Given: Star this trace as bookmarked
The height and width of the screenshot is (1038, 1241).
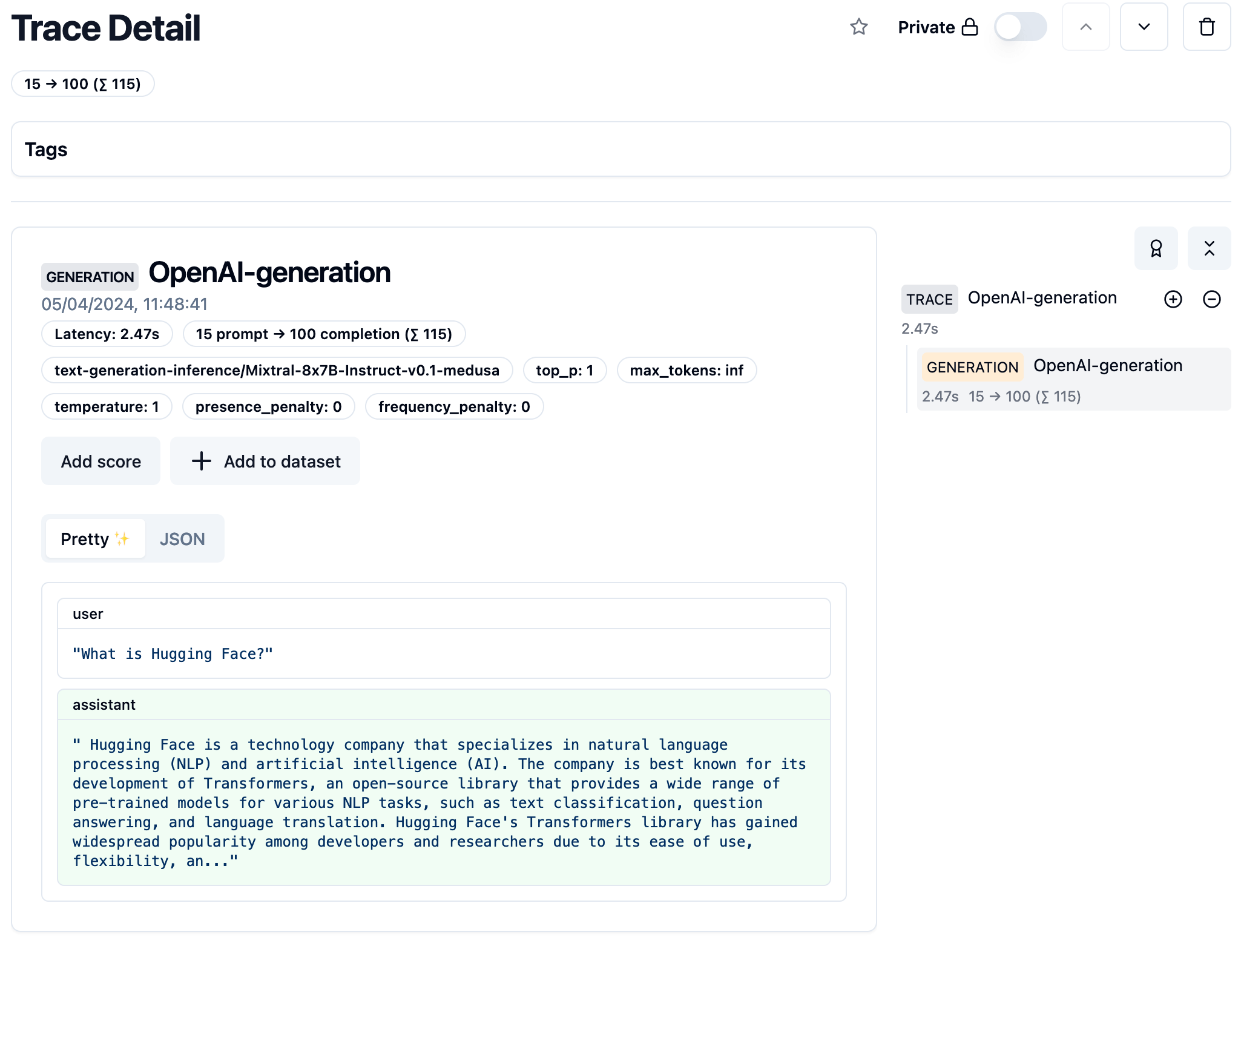Looking at the screenshot, I should [x=858, y=27].
